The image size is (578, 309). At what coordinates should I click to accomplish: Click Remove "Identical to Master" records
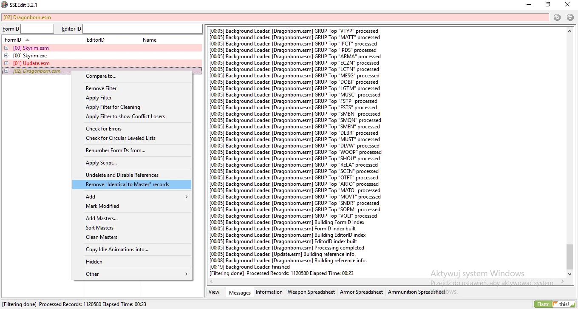pyautogui.click(x=132, y=184)
